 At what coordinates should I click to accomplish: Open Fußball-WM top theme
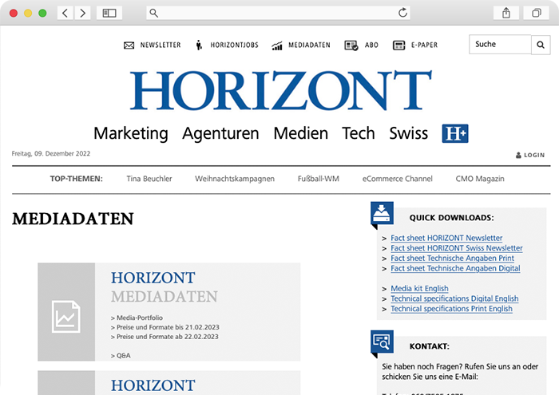tap(319, 179)
